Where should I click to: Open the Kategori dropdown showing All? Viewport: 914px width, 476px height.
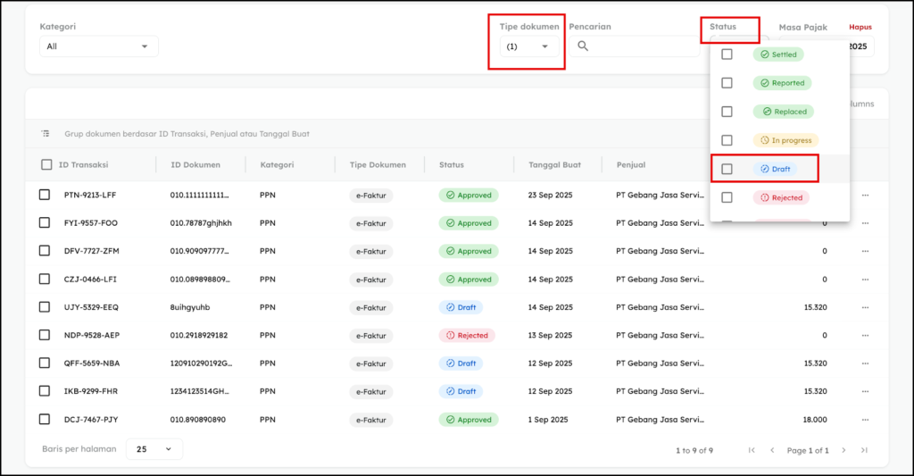click(x=98, y=46)
